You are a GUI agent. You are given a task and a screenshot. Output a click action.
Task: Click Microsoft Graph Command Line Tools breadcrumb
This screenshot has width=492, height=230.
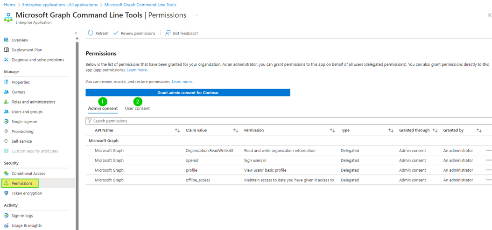(x=140, y=5)
